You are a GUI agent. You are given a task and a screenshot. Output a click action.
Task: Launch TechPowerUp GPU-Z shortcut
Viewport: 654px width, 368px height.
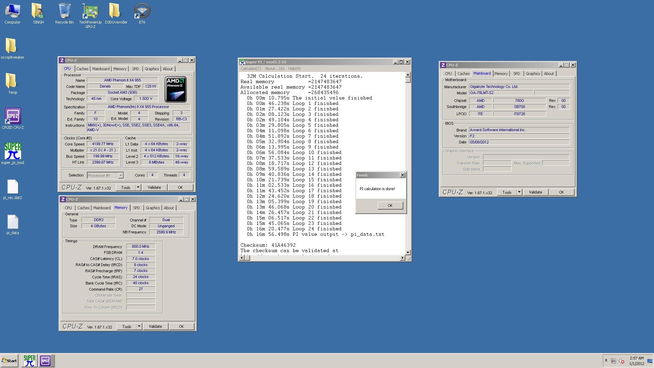(x=90, y=16)
